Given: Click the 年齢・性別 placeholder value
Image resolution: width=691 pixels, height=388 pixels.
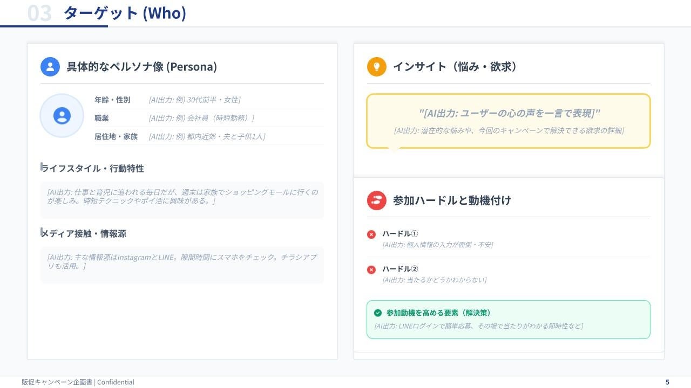Looking at the screenshot, I should pos(194,100).
